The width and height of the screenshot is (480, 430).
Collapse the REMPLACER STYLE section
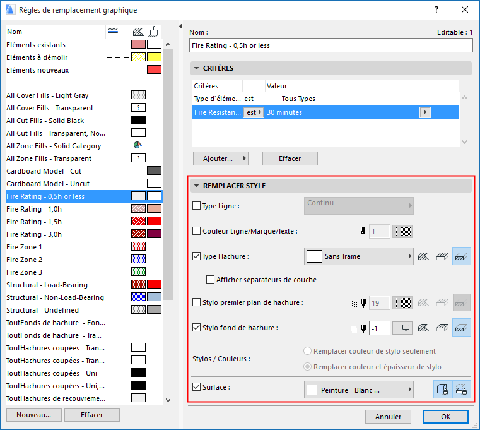[x=197, y=186]
